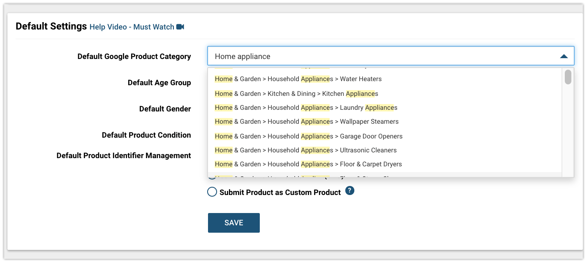Select Household Appliances > Laundry Appliances option
Viewport: 587px width, 263px height.
tap(385, 108)
